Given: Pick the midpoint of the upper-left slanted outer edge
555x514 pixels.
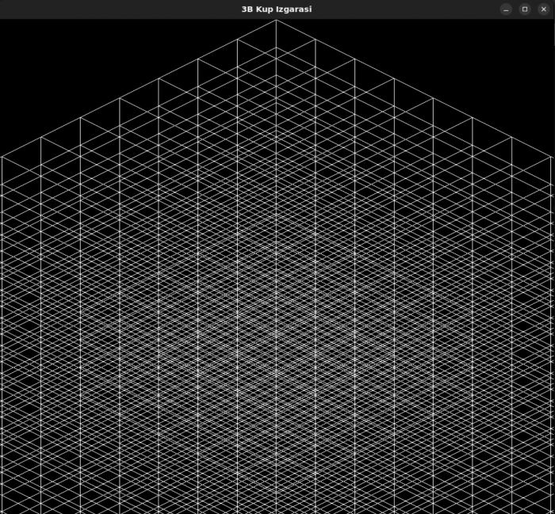Looking at the screenshot, I should coord(139,89).
